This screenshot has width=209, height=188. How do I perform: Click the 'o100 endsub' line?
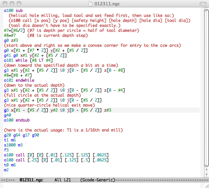click(17, 120)
